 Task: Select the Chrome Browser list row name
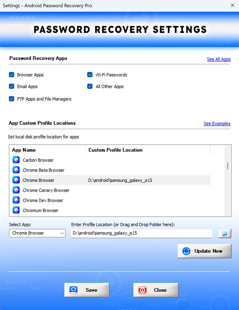[x=39, y=180]
